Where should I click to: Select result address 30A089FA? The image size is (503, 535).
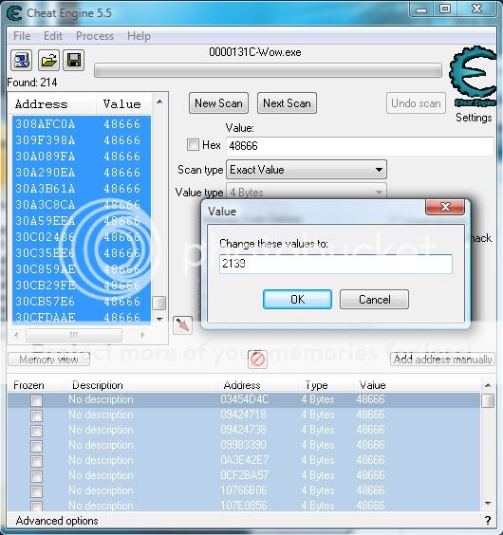45,157
